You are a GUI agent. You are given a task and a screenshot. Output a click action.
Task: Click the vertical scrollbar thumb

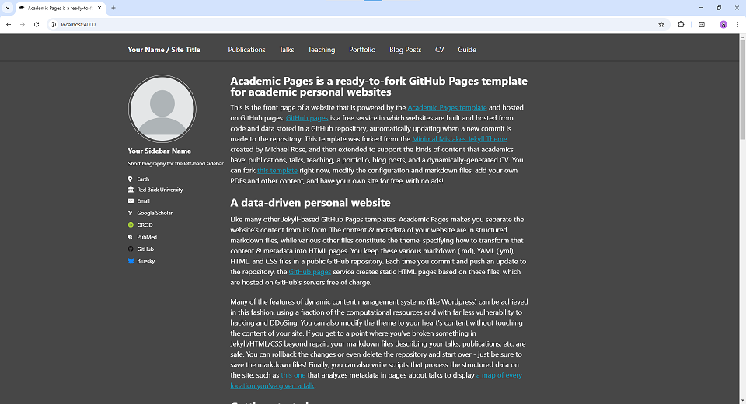742,89
